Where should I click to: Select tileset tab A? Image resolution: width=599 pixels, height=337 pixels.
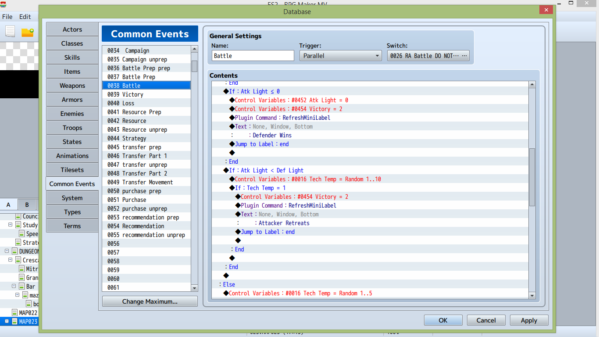pyautogui.click(x=9, y=204)
